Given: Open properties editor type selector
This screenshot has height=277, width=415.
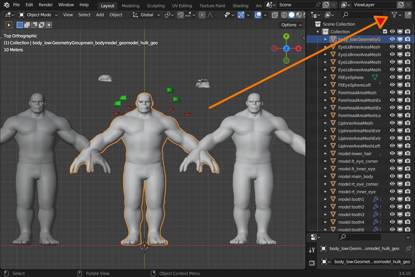Looking at the screenshot, I should [315, 237].
